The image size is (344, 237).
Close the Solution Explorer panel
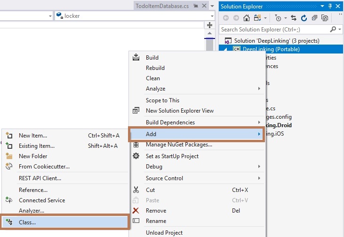(338, 7)
